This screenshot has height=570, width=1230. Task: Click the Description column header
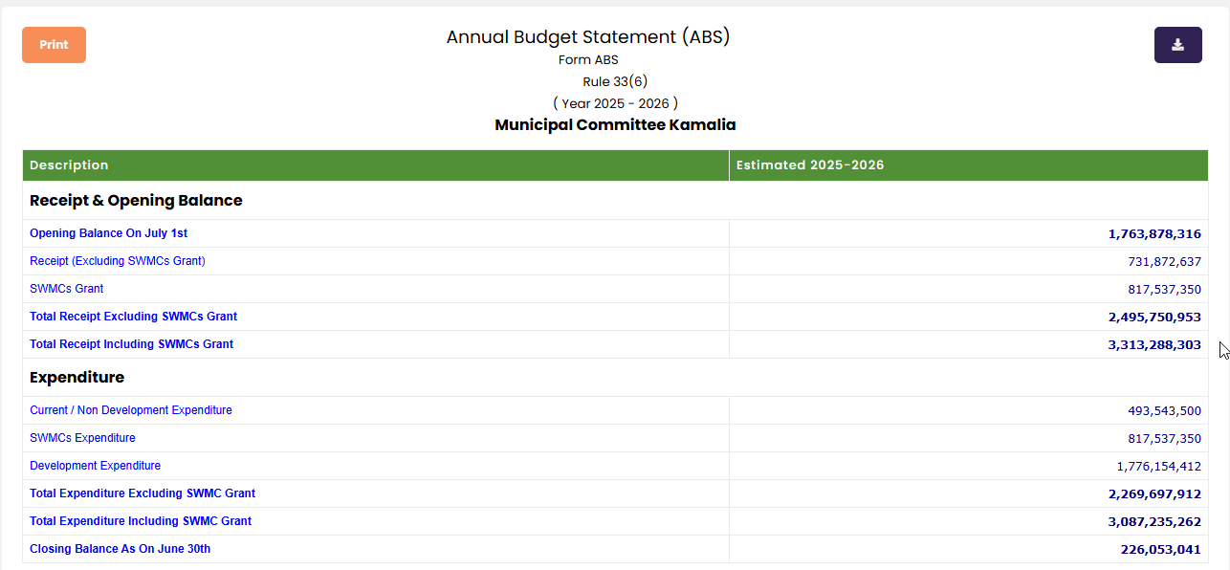click(69, 165)
